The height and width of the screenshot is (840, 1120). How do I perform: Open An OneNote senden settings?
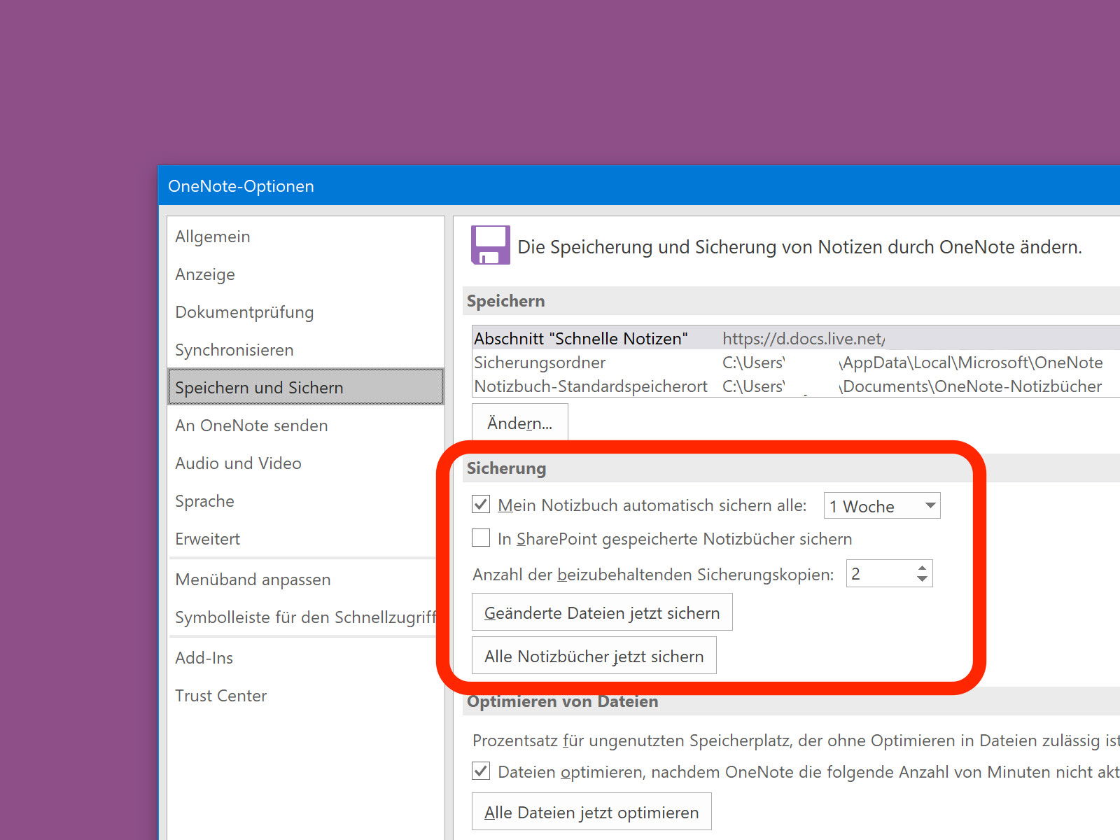coord(306,426)
